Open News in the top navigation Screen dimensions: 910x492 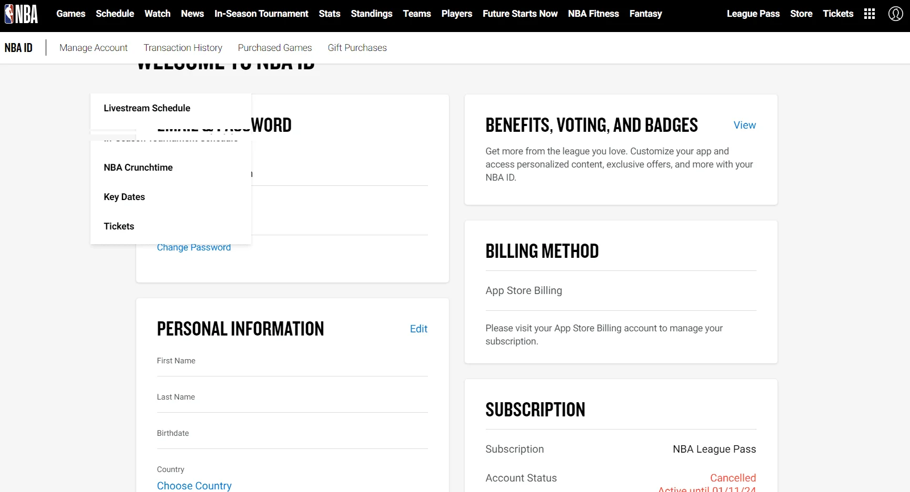(192, 14)
